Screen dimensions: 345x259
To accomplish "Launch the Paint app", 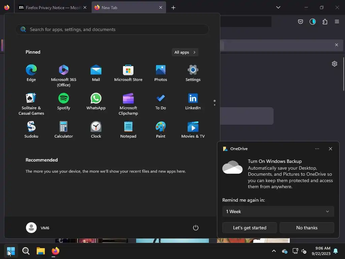I will coord(161,130).
